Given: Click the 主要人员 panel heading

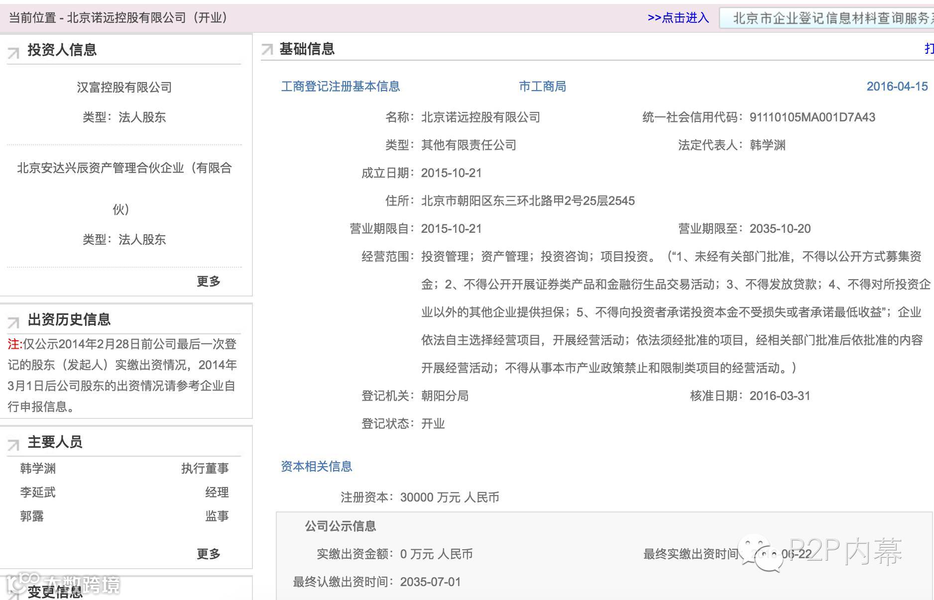Looking at the screenshot, I should [55, 442].
